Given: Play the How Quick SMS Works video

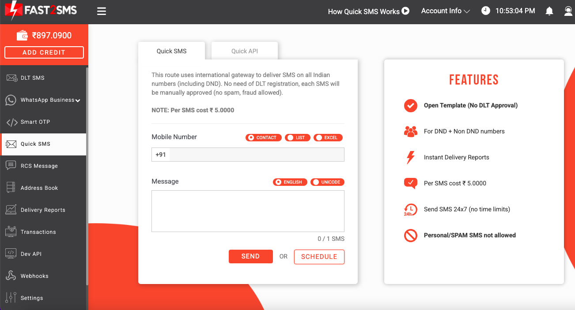Looking at the screenshot, I should click(405, 11).
